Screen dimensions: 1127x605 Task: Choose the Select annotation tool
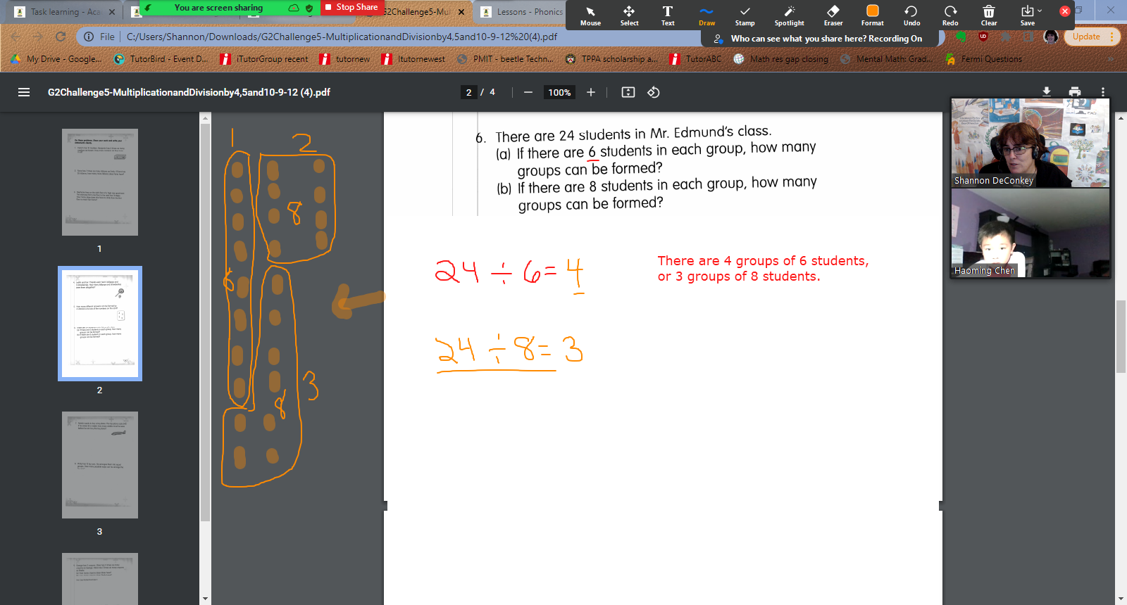629,15
